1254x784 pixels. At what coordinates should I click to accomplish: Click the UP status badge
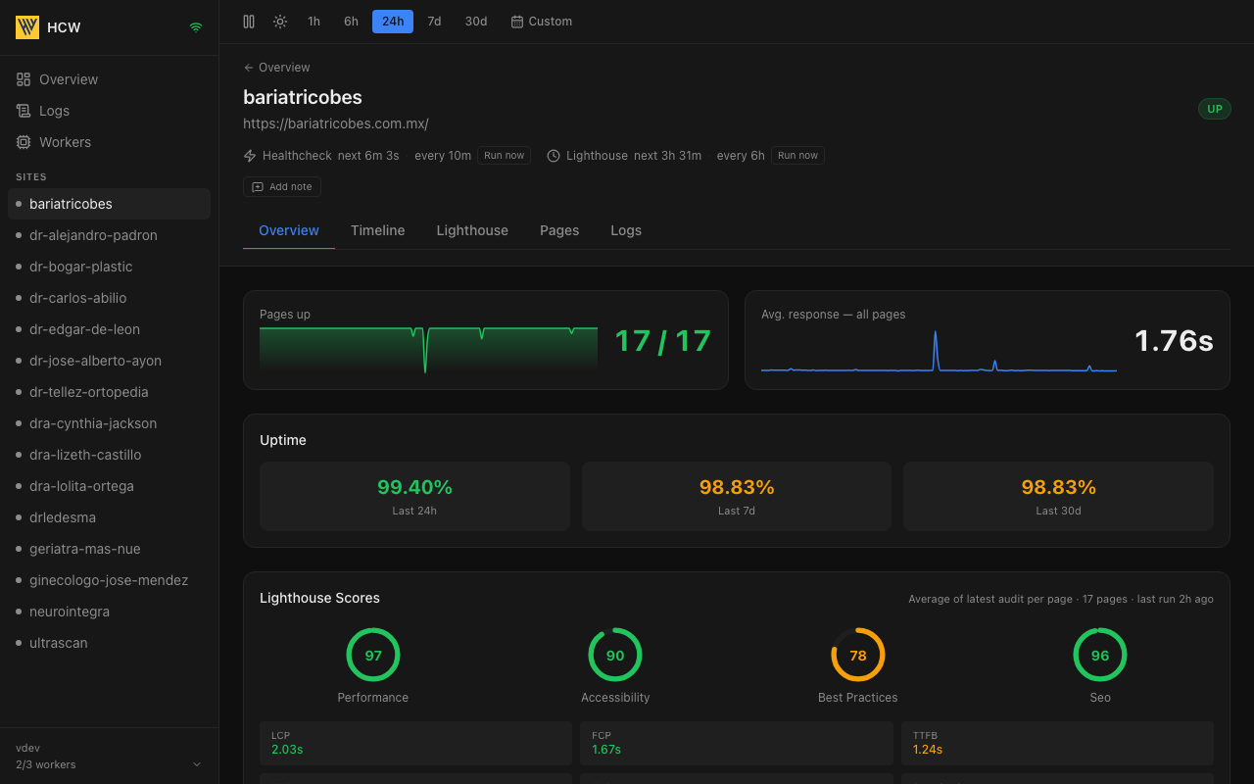(1215, 109)
